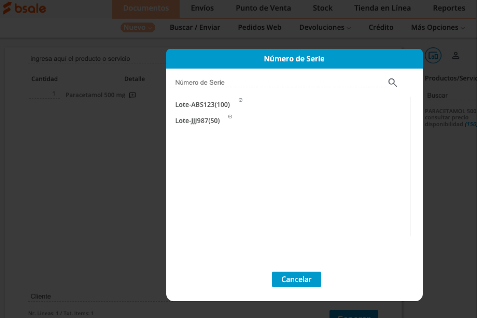Click the Cancelar button

(296, 279)
